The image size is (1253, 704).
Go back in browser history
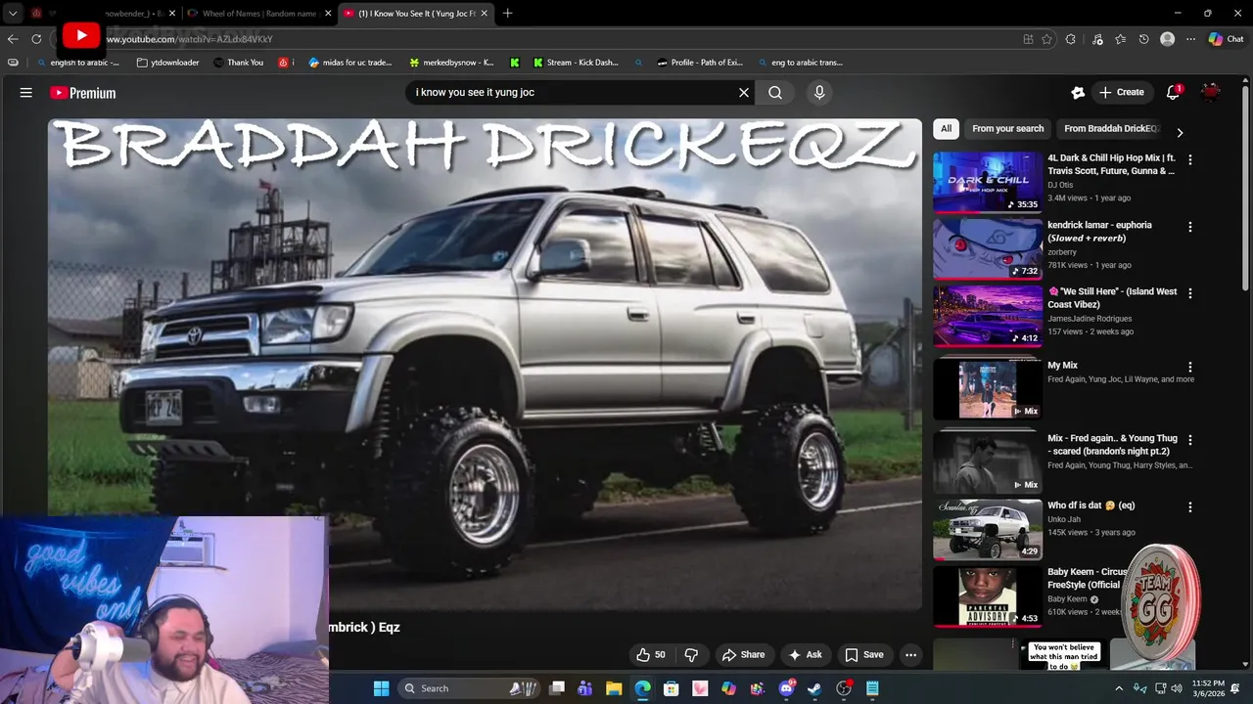(13, 39)
